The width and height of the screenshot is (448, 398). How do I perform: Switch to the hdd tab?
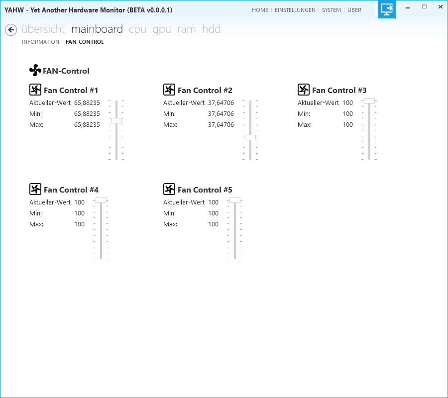[212, 29]
